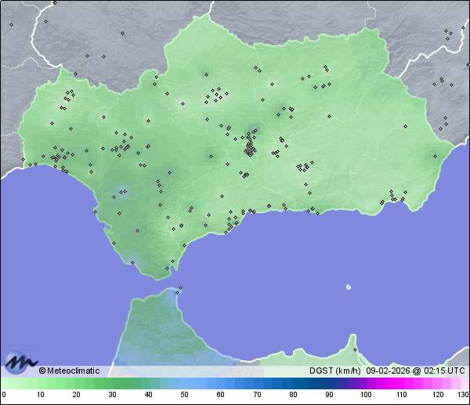
Task: Click the Meteoclimatic copyright text
Action: click(x=69, y=371)
